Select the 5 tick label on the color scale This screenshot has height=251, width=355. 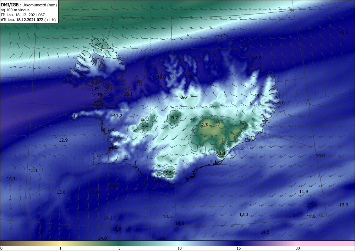119,249
